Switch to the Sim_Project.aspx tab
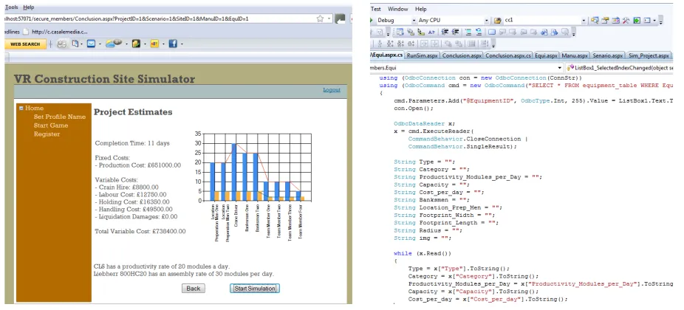 (x=649, y=56)
